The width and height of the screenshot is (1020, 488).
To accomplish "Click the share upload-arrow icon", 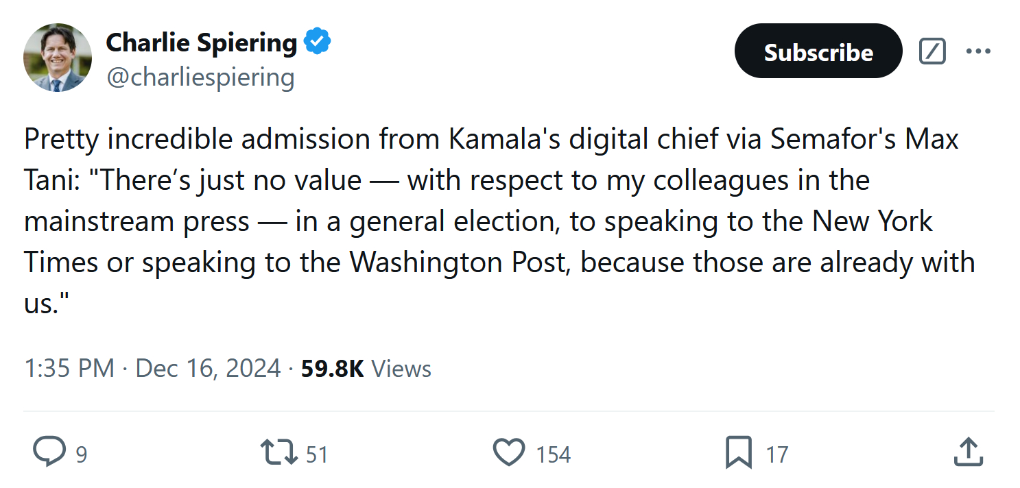I will (969, 452).
